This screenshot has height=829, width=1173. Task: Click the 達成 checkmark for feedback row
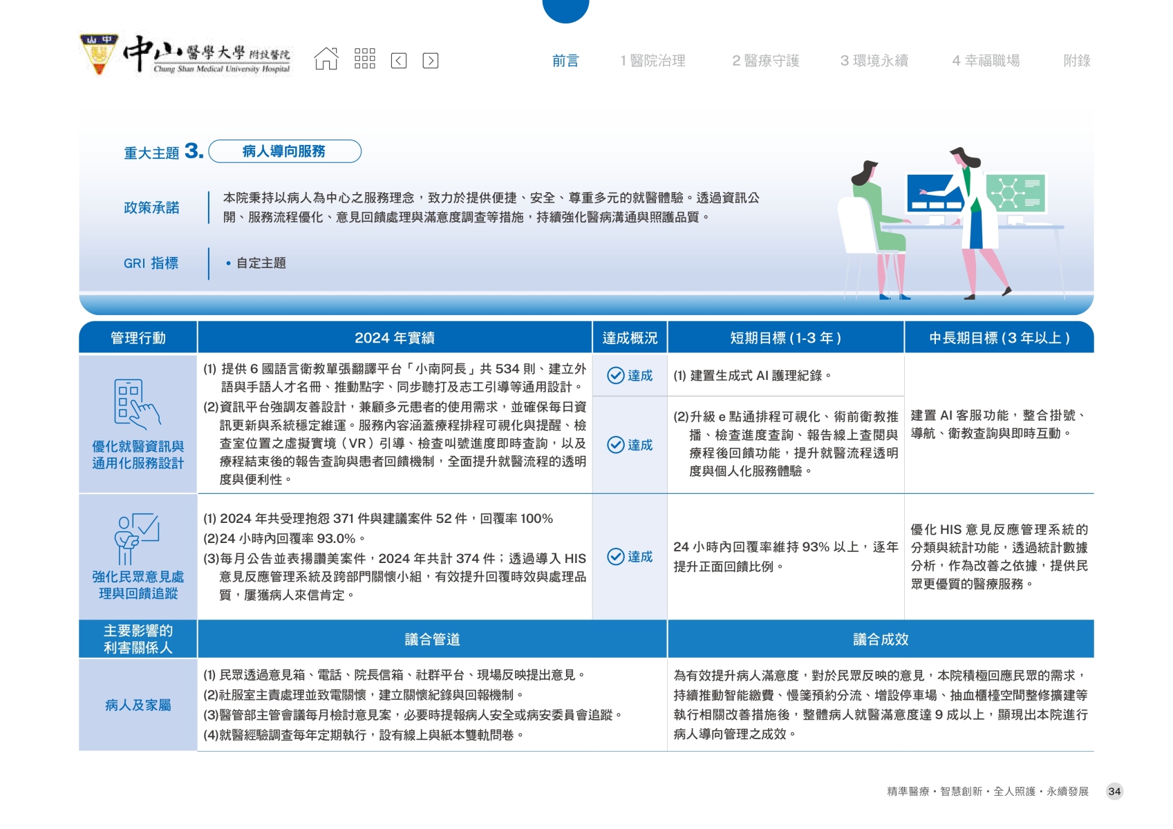(616, 557)
